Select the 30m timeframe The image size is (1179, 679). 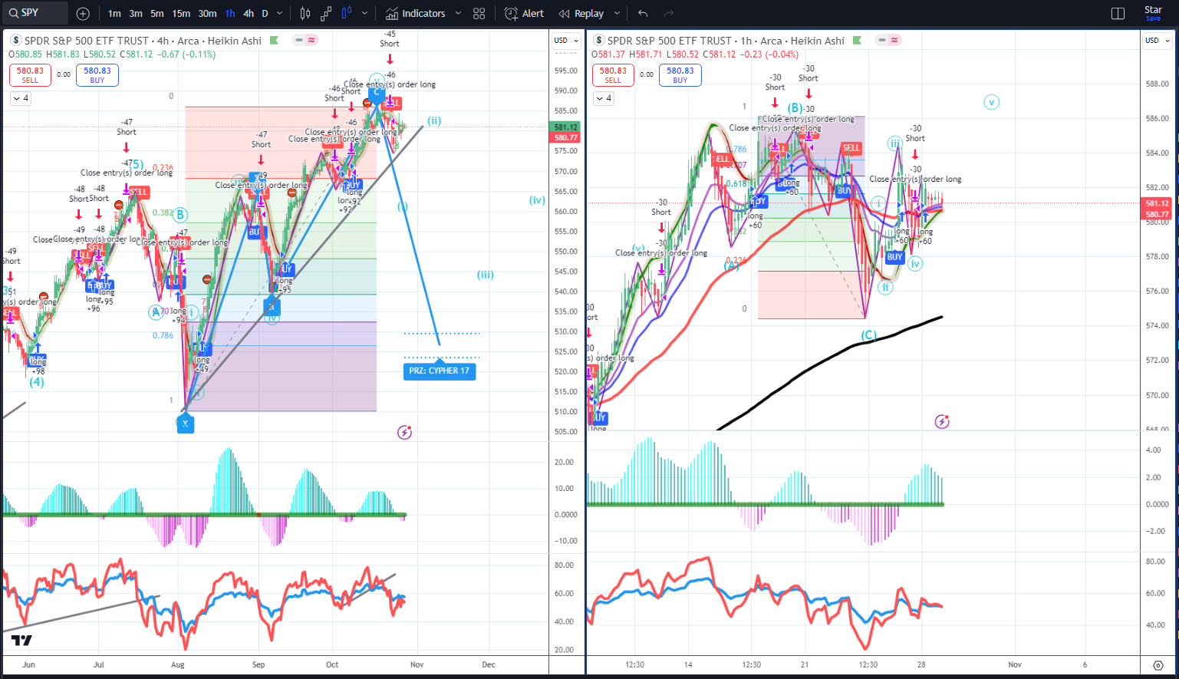(207, 13)
